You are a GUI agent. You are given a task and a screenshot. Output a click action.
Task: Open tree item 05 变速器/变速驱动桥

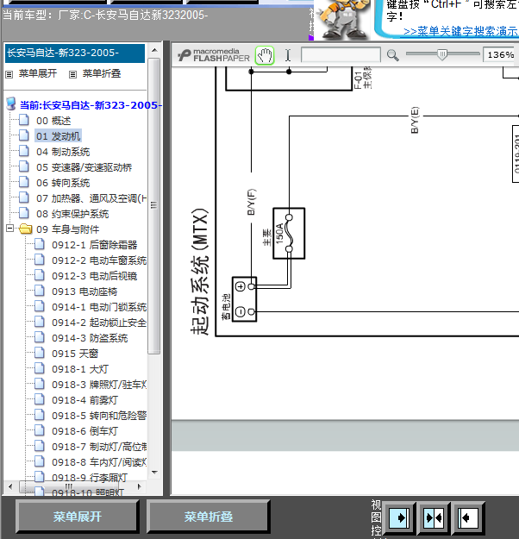tap(84, 167)
